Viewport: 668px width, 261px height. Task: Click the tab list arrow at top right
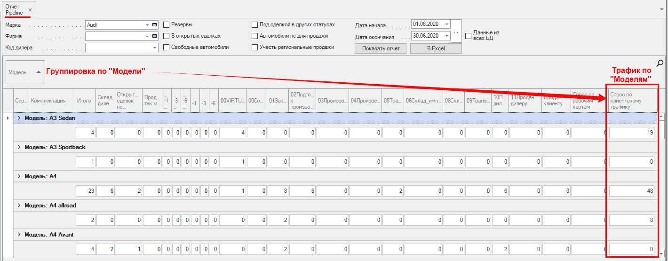662,9
